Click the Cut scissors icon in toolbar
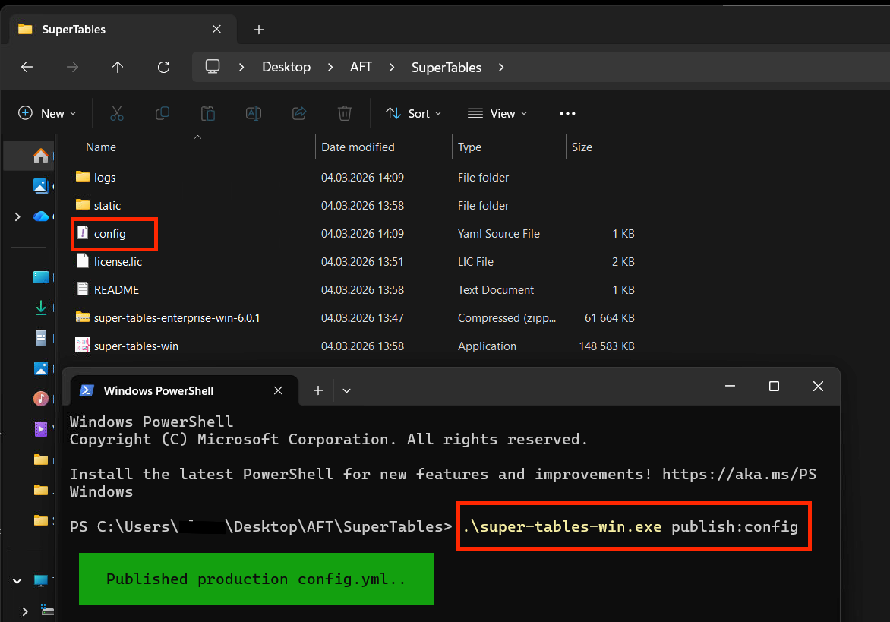Screen dimensions: 890x622 pyautogui.click(x=117, y=113)
